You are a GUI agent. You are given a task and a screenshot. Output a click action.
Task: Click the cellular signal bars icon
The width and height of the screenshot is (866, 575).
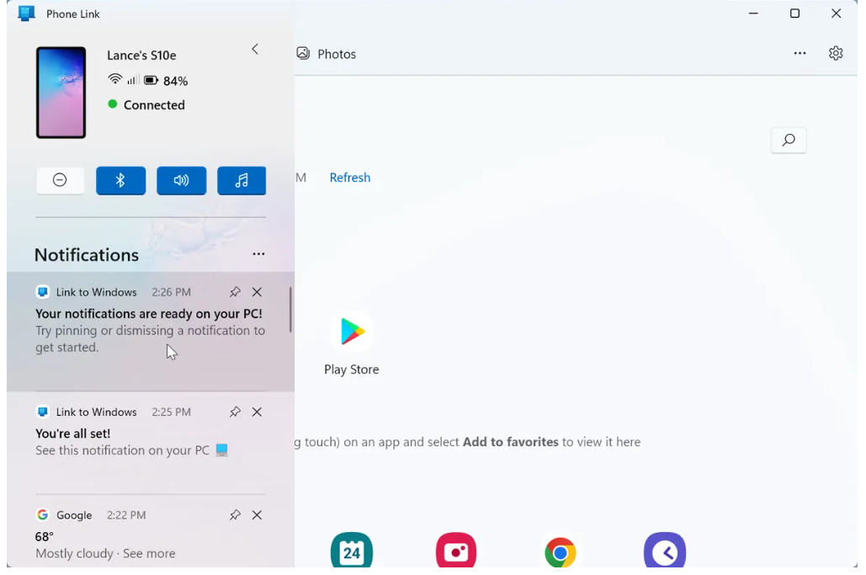(132, 80)
